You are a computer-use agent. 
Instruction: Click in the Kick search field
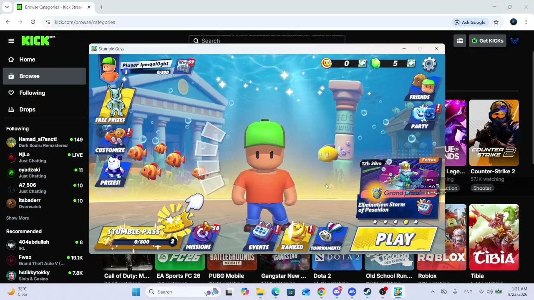point(267,41)
